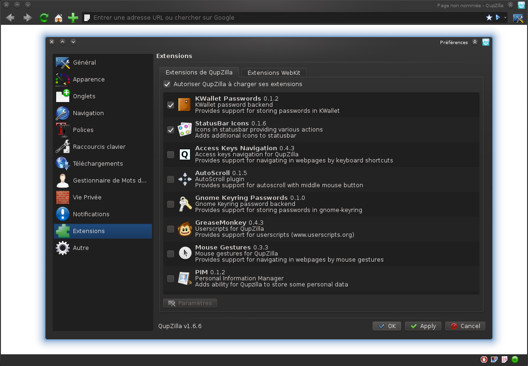
Task: Click the PIM contact card icon
Action: coord(184,278)
